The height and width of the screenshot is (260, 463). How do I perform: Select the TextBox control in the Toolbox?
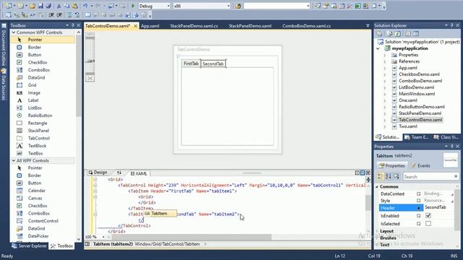tap(35, 153)
